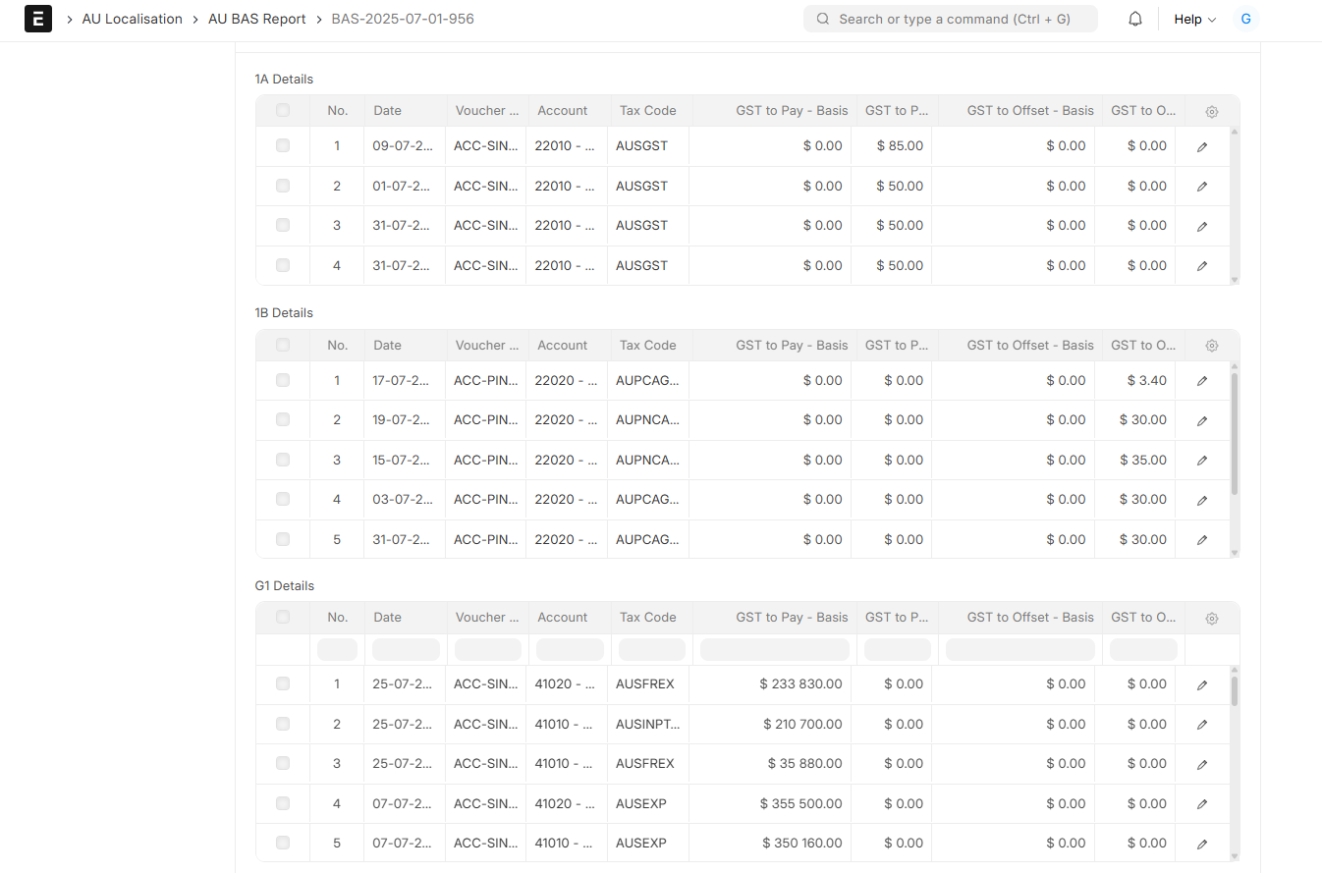The height and width of the screenshot is (873, 1322).
Task: Edit row 5 in 1B Details
Action: coord(1201,540)
